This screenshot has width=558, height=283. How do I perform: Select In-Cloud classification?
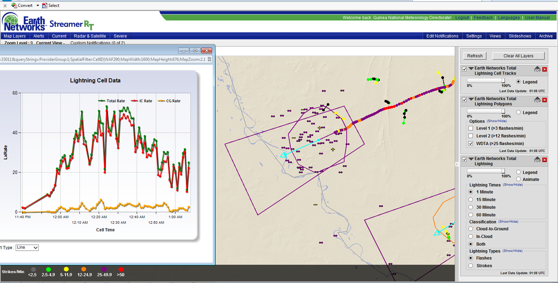(471, 236)
